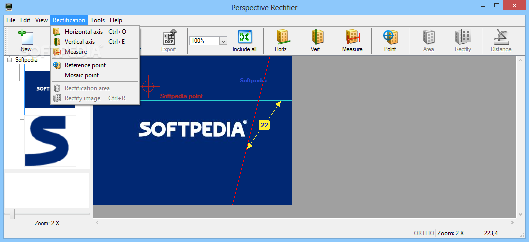Image resolution: width=529 pixels, height=242 pixels.
Task: Choose Horizontal axis from Rectification menu
Action: (95, 32)
